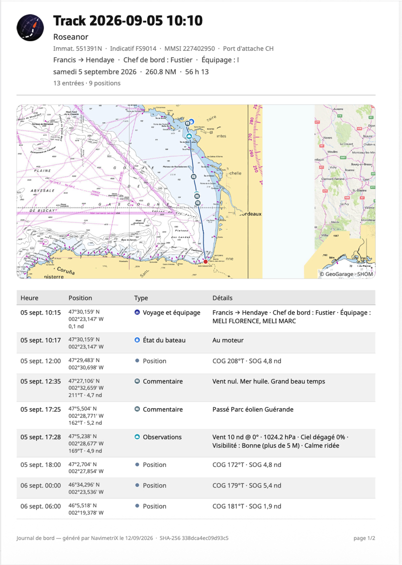Click the time '05 sept. 17:25'
The height and width of the screenshot is (565, 402).
point(41,409)
